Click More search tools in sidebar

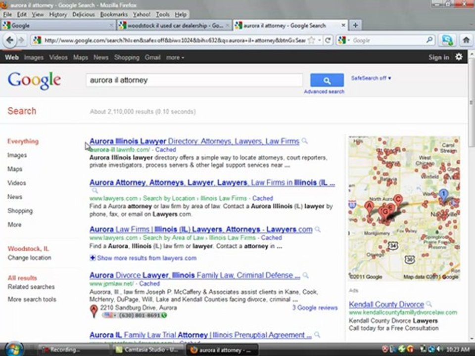(32, 300)
